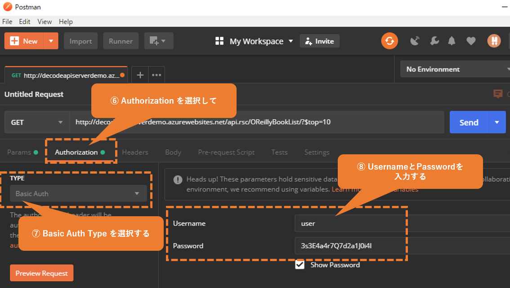Open the Help menu
Screen dimensions: 510x288
coord(66,22)
